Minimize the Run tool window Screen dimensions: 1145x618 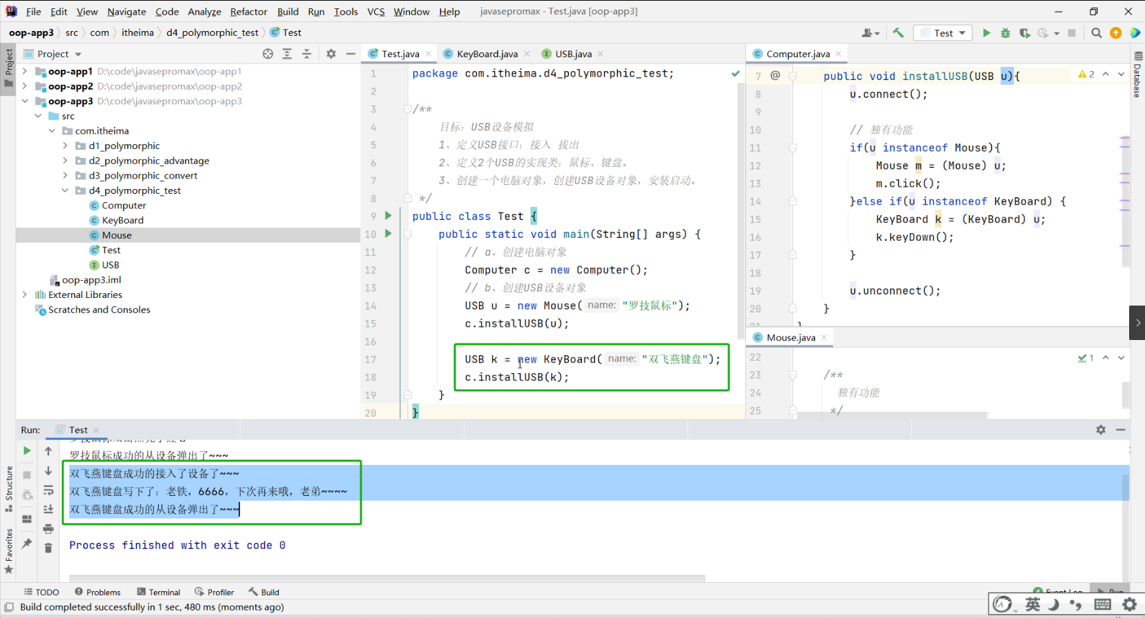(1121, 430)
